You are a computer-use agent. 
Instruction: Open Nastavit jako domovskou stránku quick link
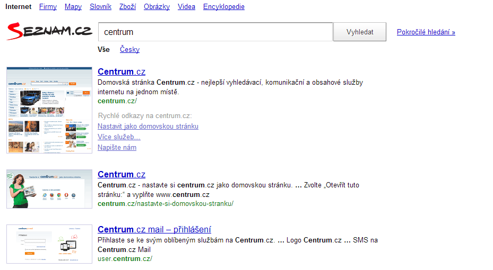point(148,127)
